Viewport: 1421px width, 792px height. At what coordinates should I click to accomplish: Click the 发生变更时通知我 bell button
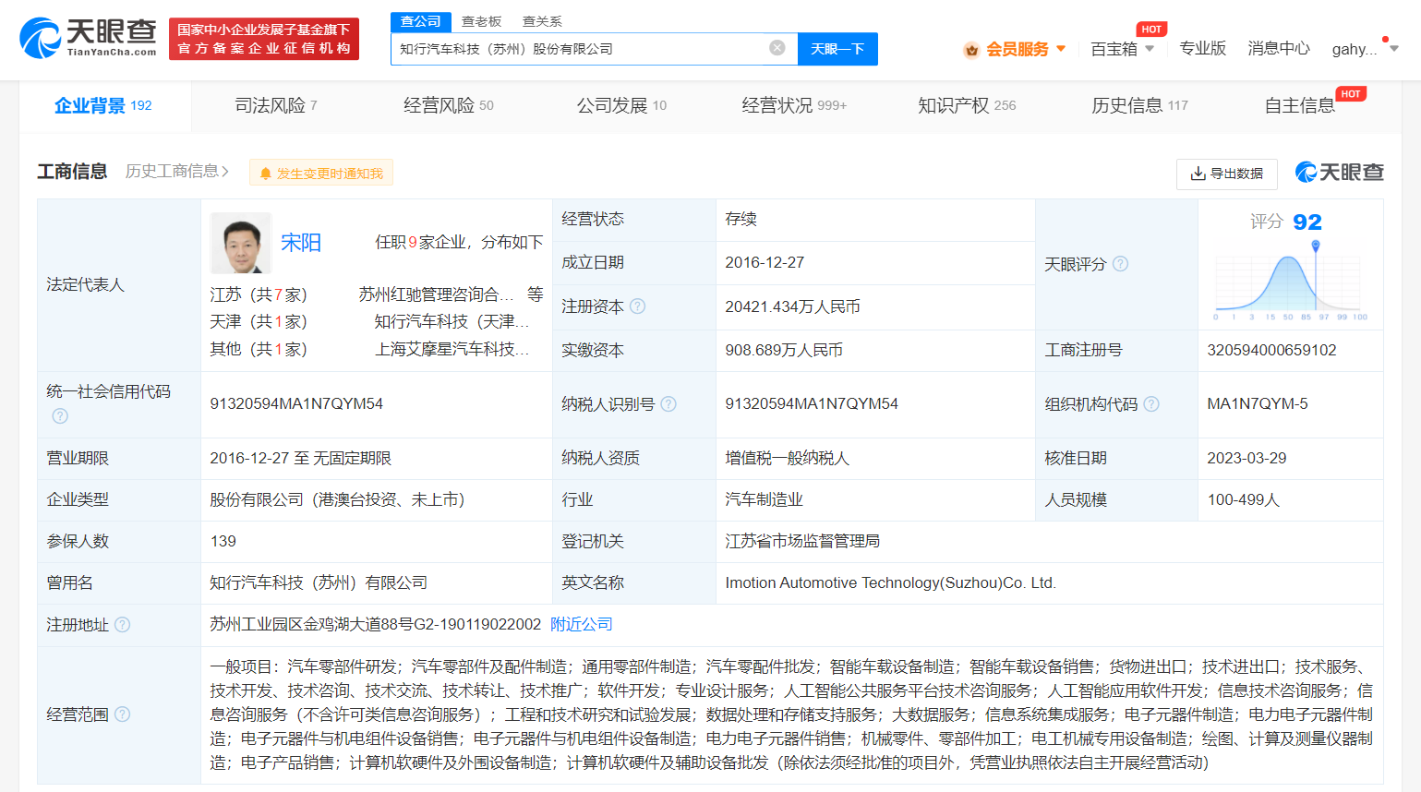click(321, 173)
